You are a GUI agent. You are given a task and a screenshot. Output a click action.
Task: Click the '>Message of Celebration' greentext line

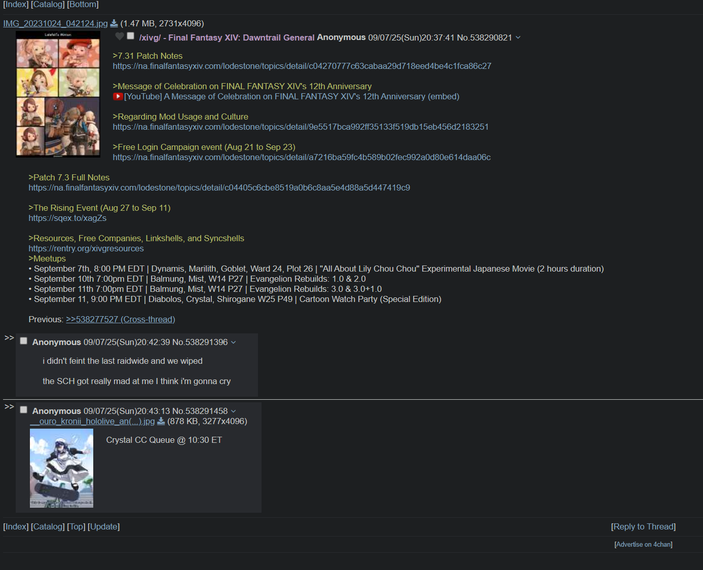242,87
